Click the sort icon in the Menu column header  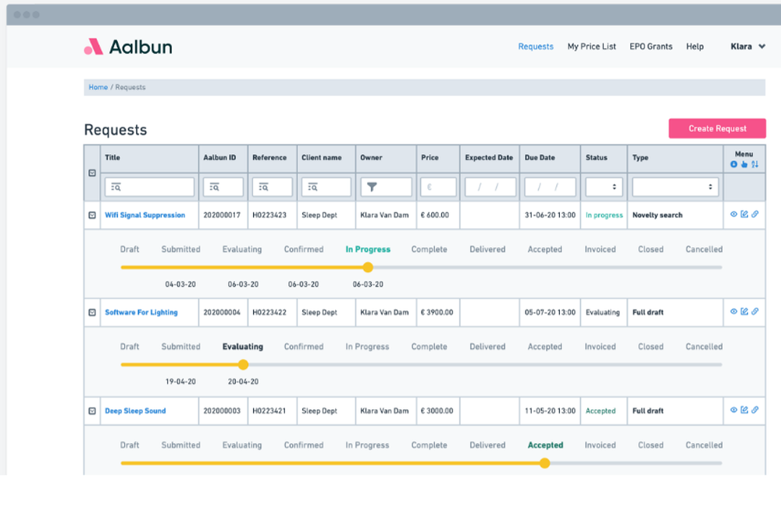756,164
